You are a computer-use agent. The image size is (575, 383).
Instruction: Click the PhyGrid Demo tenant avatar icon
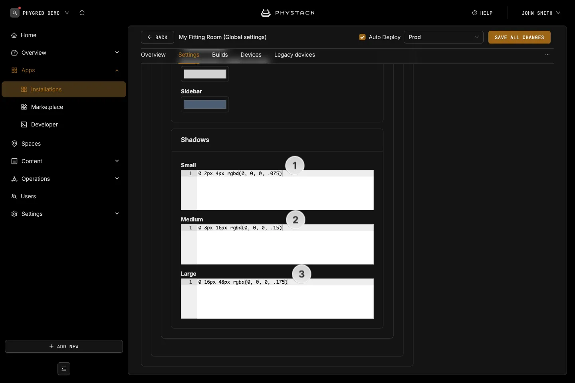tap(15, 13)
